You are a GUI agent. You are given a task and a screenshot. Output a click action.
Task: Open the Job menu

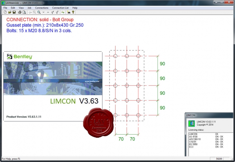tap(29, 8)
